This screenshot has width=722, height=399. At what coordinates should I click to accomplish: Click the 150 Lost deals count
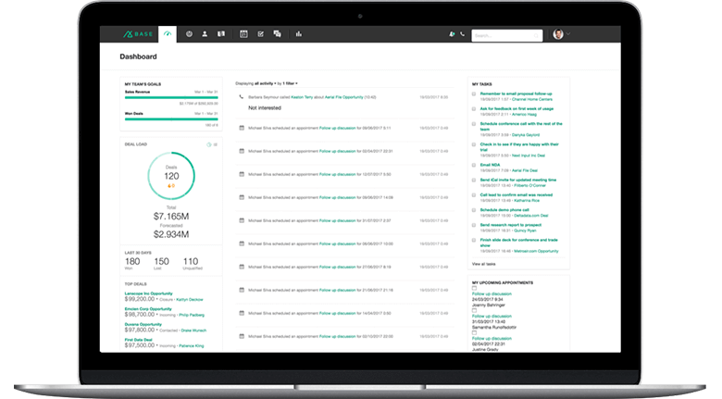point(161,262)
